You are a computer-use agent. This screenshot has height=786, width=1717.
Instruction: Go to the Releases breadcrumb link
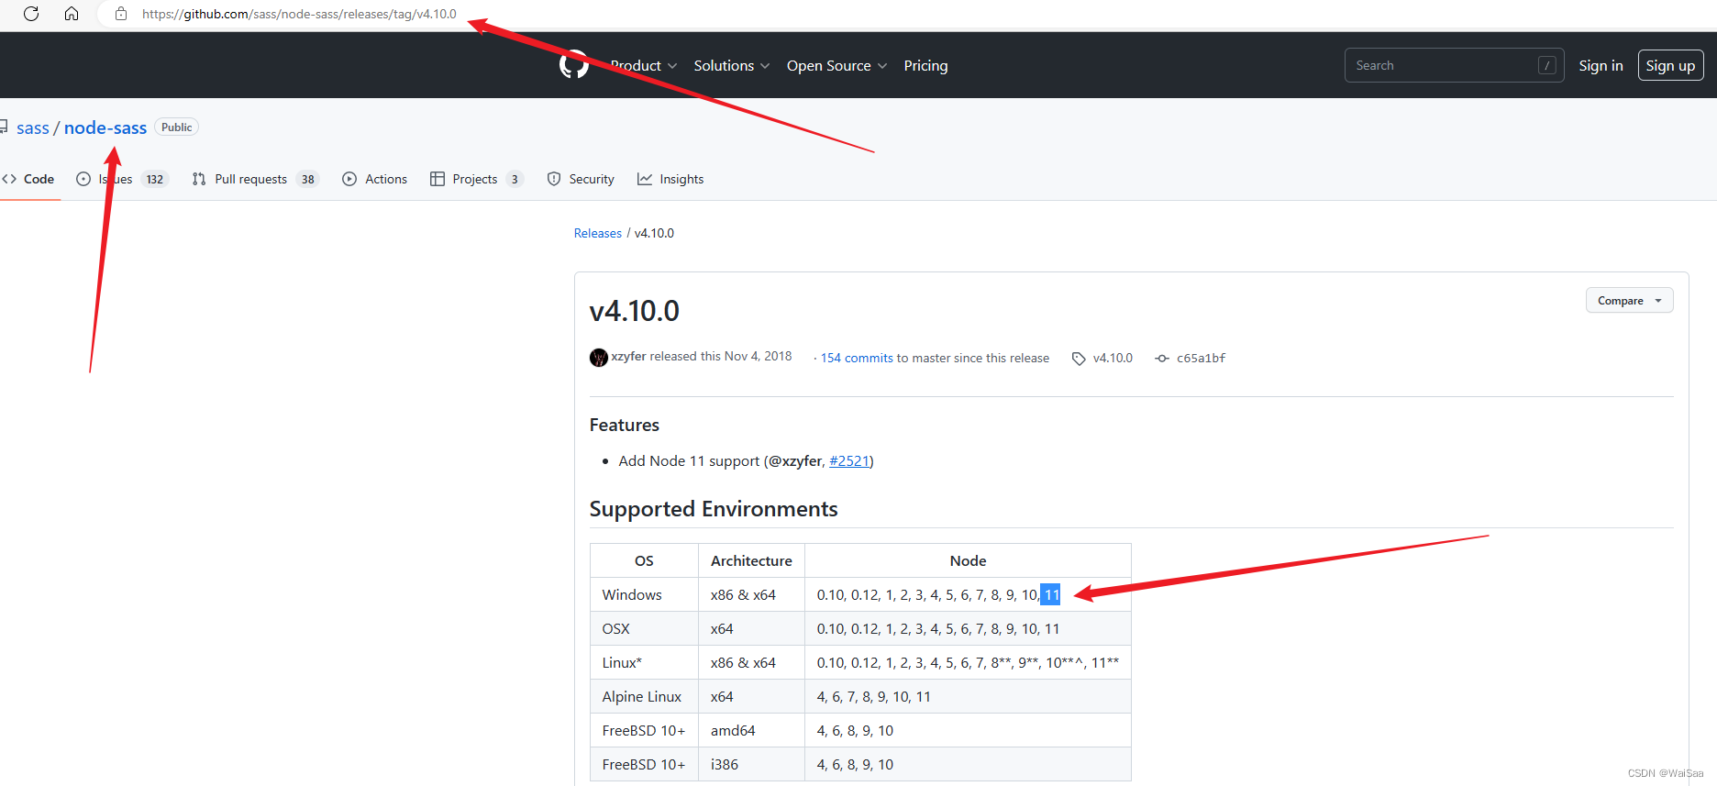(x=598, y=233)
